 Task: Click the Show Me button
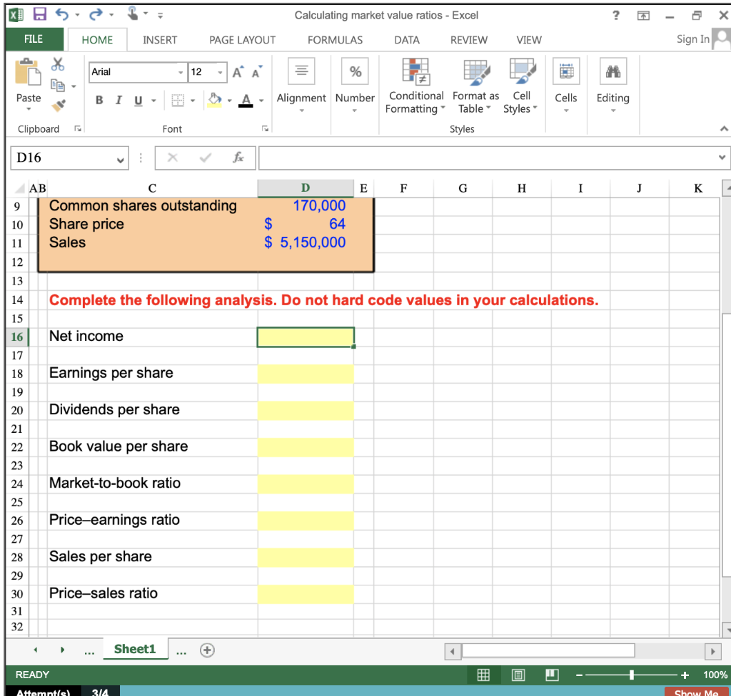click(x=695, y=691)
